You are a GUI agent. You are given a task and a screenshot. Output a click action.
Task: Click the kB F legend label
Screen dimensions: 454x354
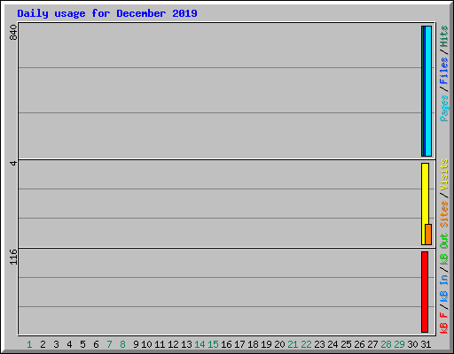(444, 322)
